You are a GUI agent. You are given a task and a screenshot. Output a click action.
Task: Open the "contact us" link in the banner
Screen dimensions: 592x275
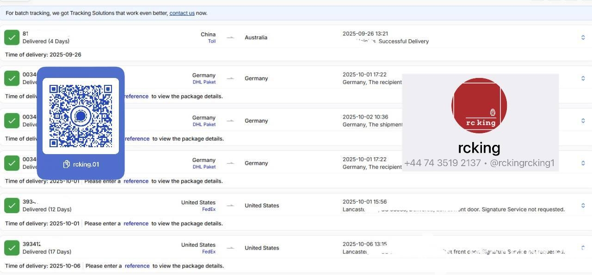(x=182, y=13)
